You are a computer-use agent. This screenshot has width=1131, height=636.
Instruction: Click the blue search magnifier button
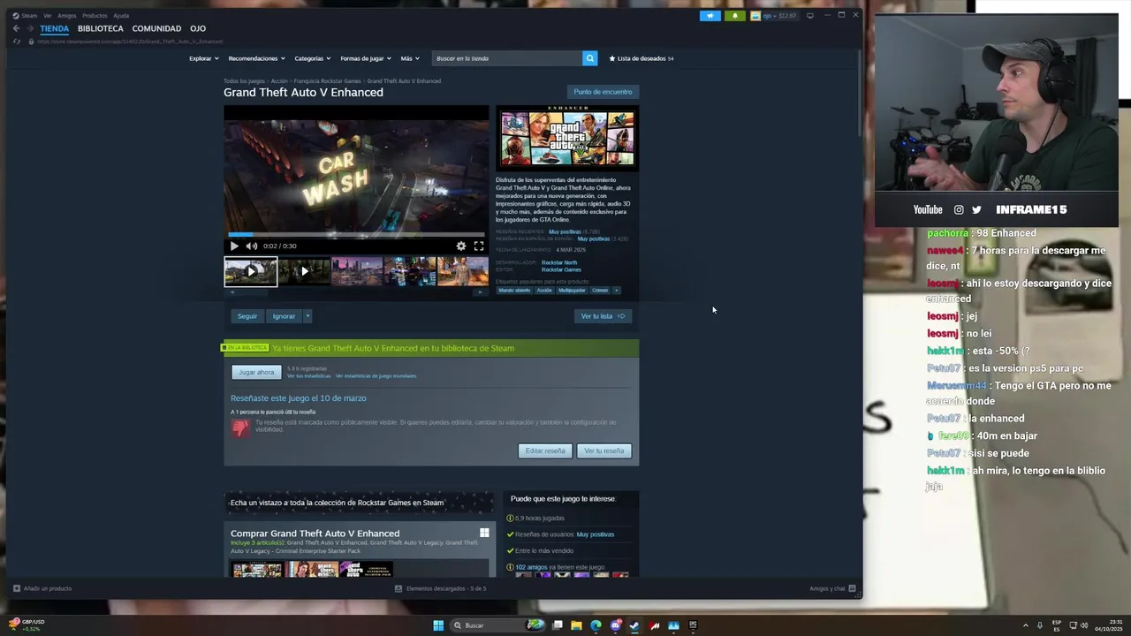tap(589, 58)
